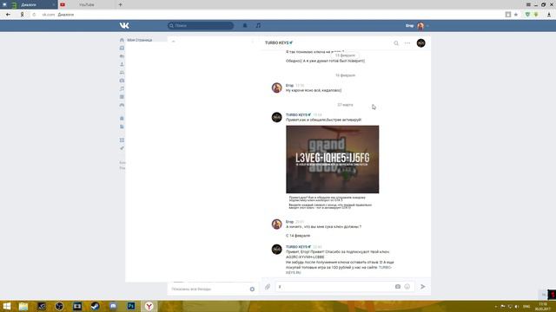Click the ENG language indicator in tray
Screen dimensions: 556x312
[x=526, y=306]
